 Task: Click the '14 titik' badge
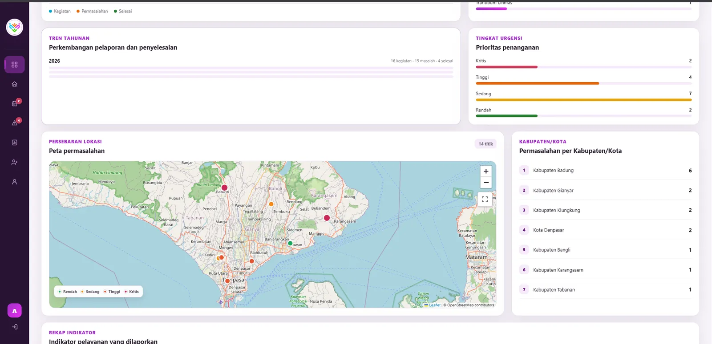[x=485, y=144]
